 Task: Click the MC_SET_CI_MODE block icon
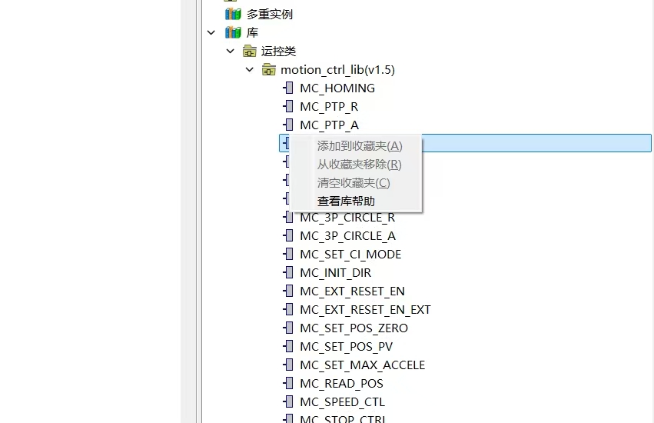point(287,254)
